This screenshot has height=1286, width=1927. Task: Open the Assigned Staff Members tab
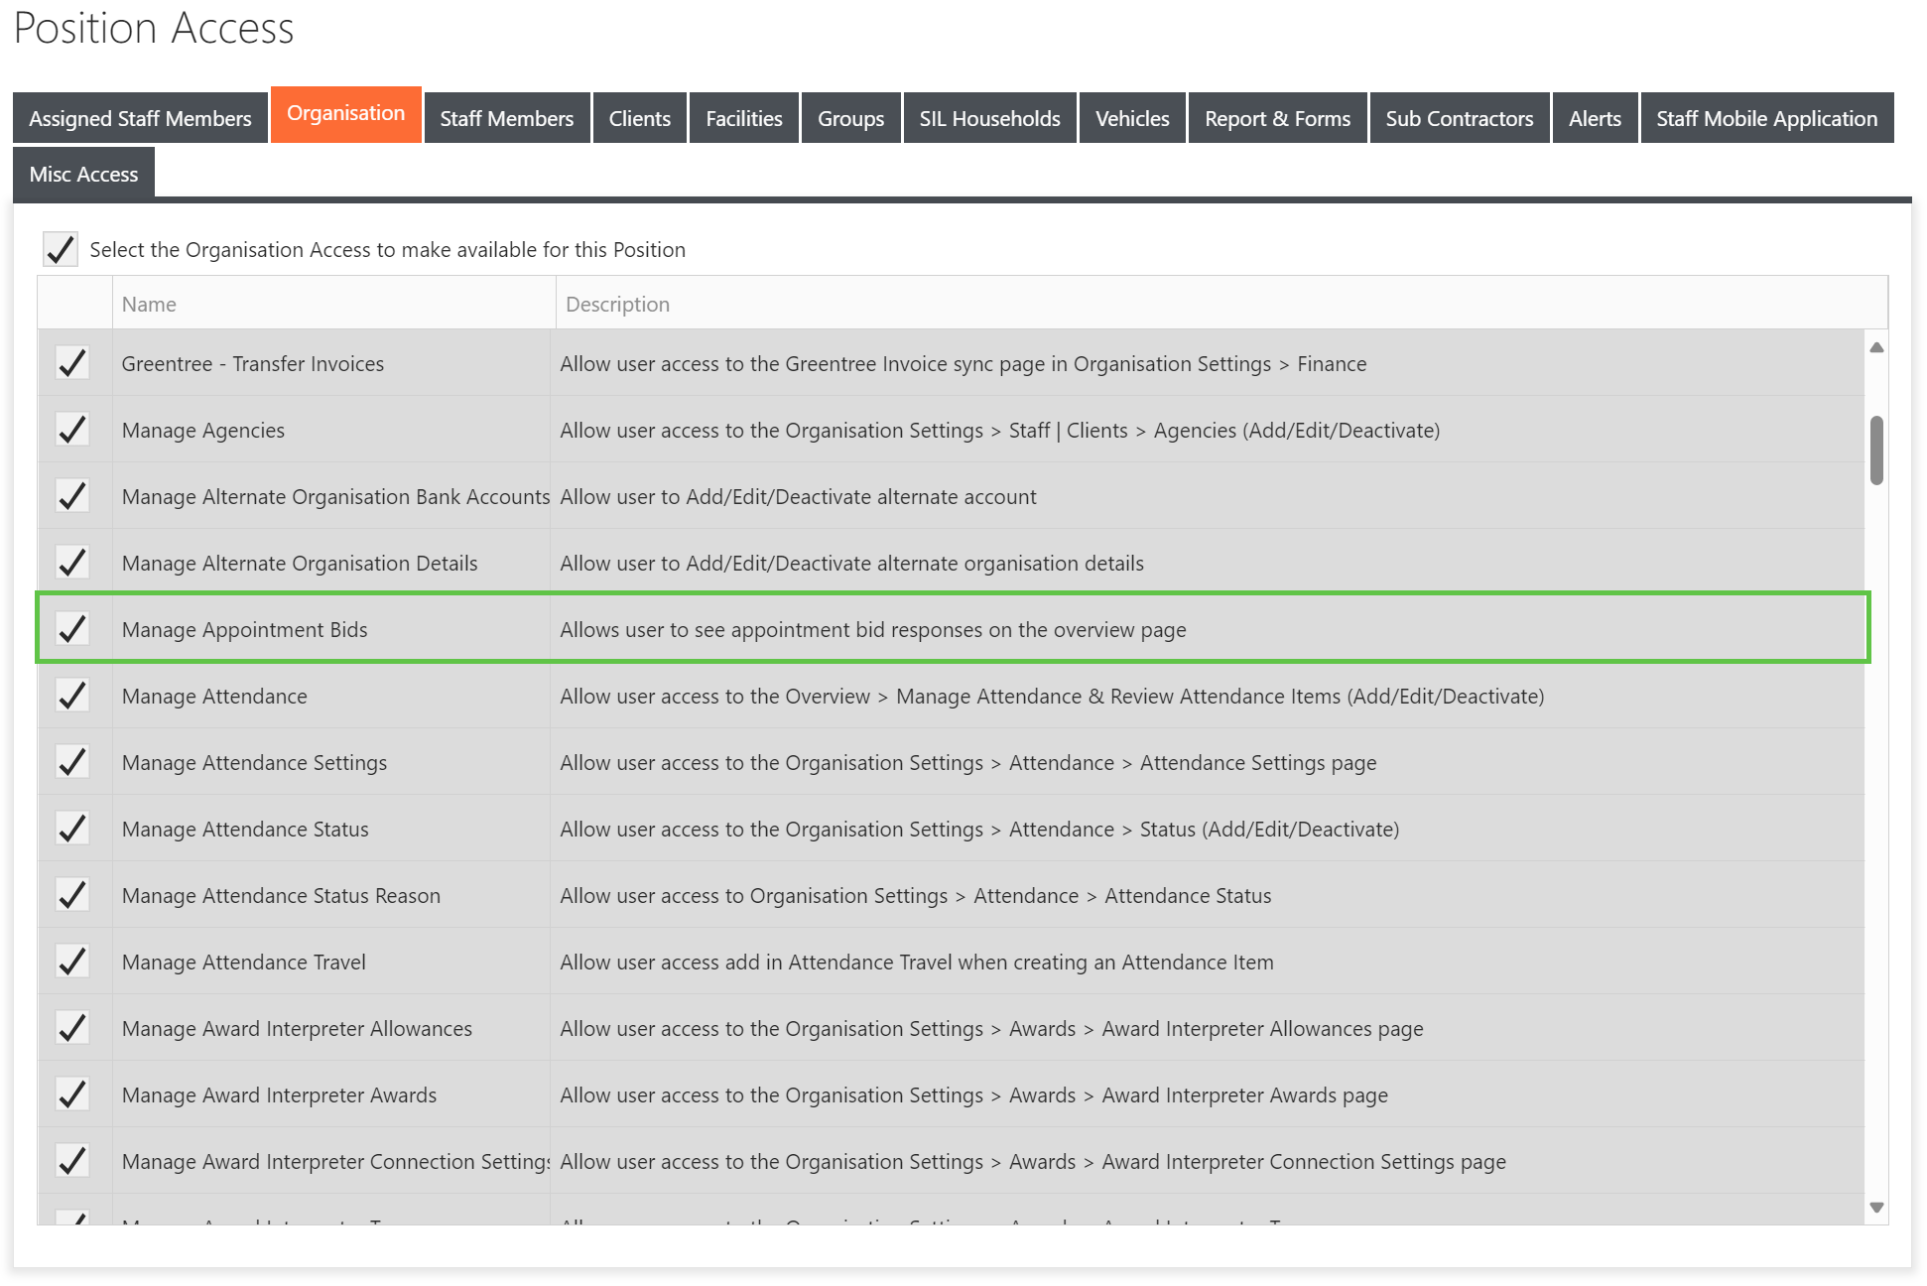(x=140, y=118)
